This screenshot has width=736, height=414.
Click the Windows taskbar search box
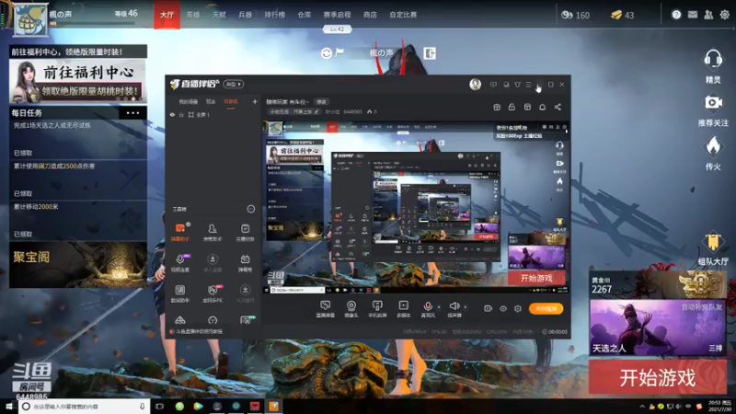(85, 407)
